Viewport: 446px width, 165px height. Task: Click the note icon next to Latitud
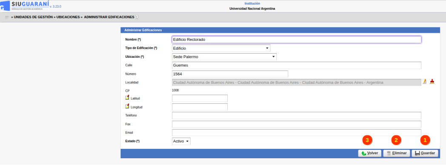coord(127,97)
